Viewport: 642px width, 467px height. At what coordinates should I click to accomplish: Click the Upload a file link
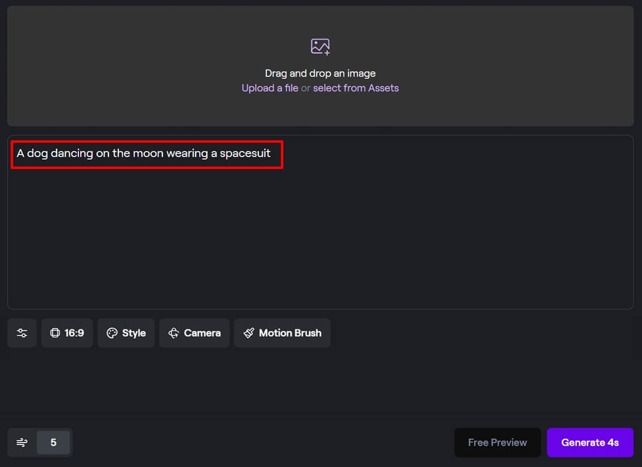[x=270, y=88]
